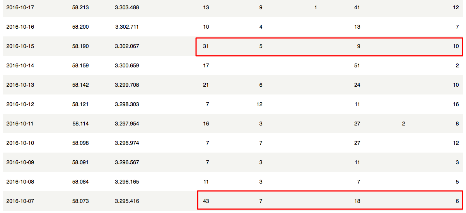Click the number 58.098
The height and width of the screenshot is (213, 466).
tap(80, 143)
